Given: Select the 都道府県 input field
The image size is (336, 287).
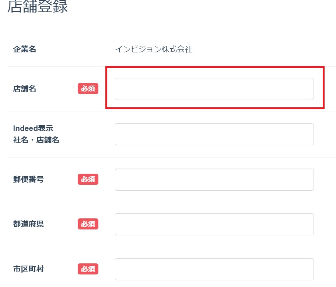Looking at the screenshot, I should click(x=214, y=224).
